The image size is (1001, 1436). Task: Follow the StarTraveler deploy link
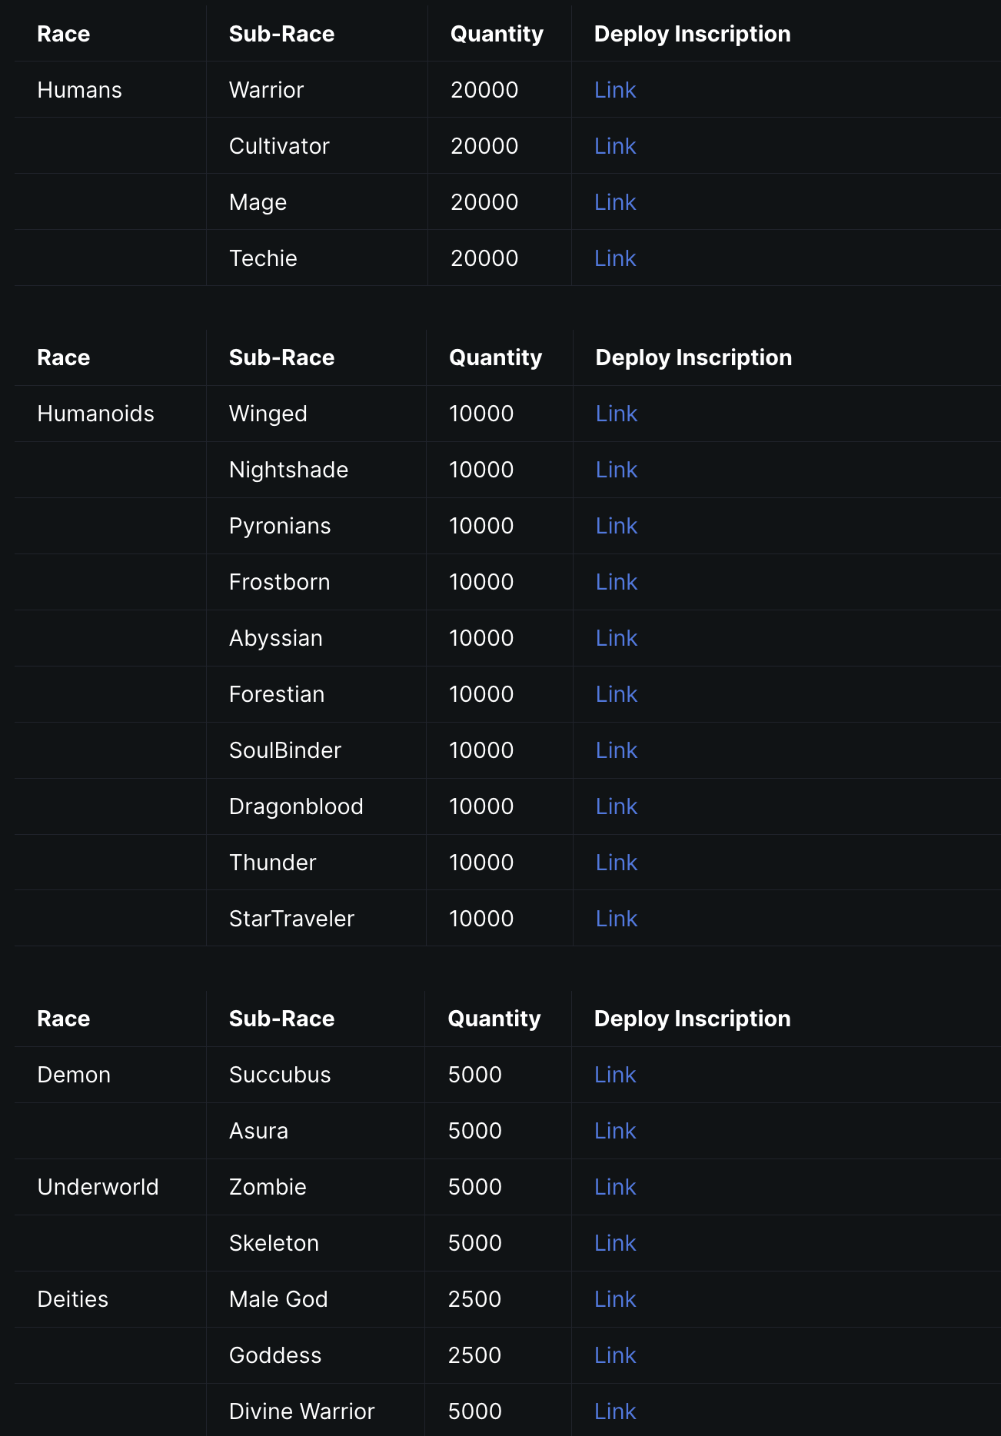(617, 919)
